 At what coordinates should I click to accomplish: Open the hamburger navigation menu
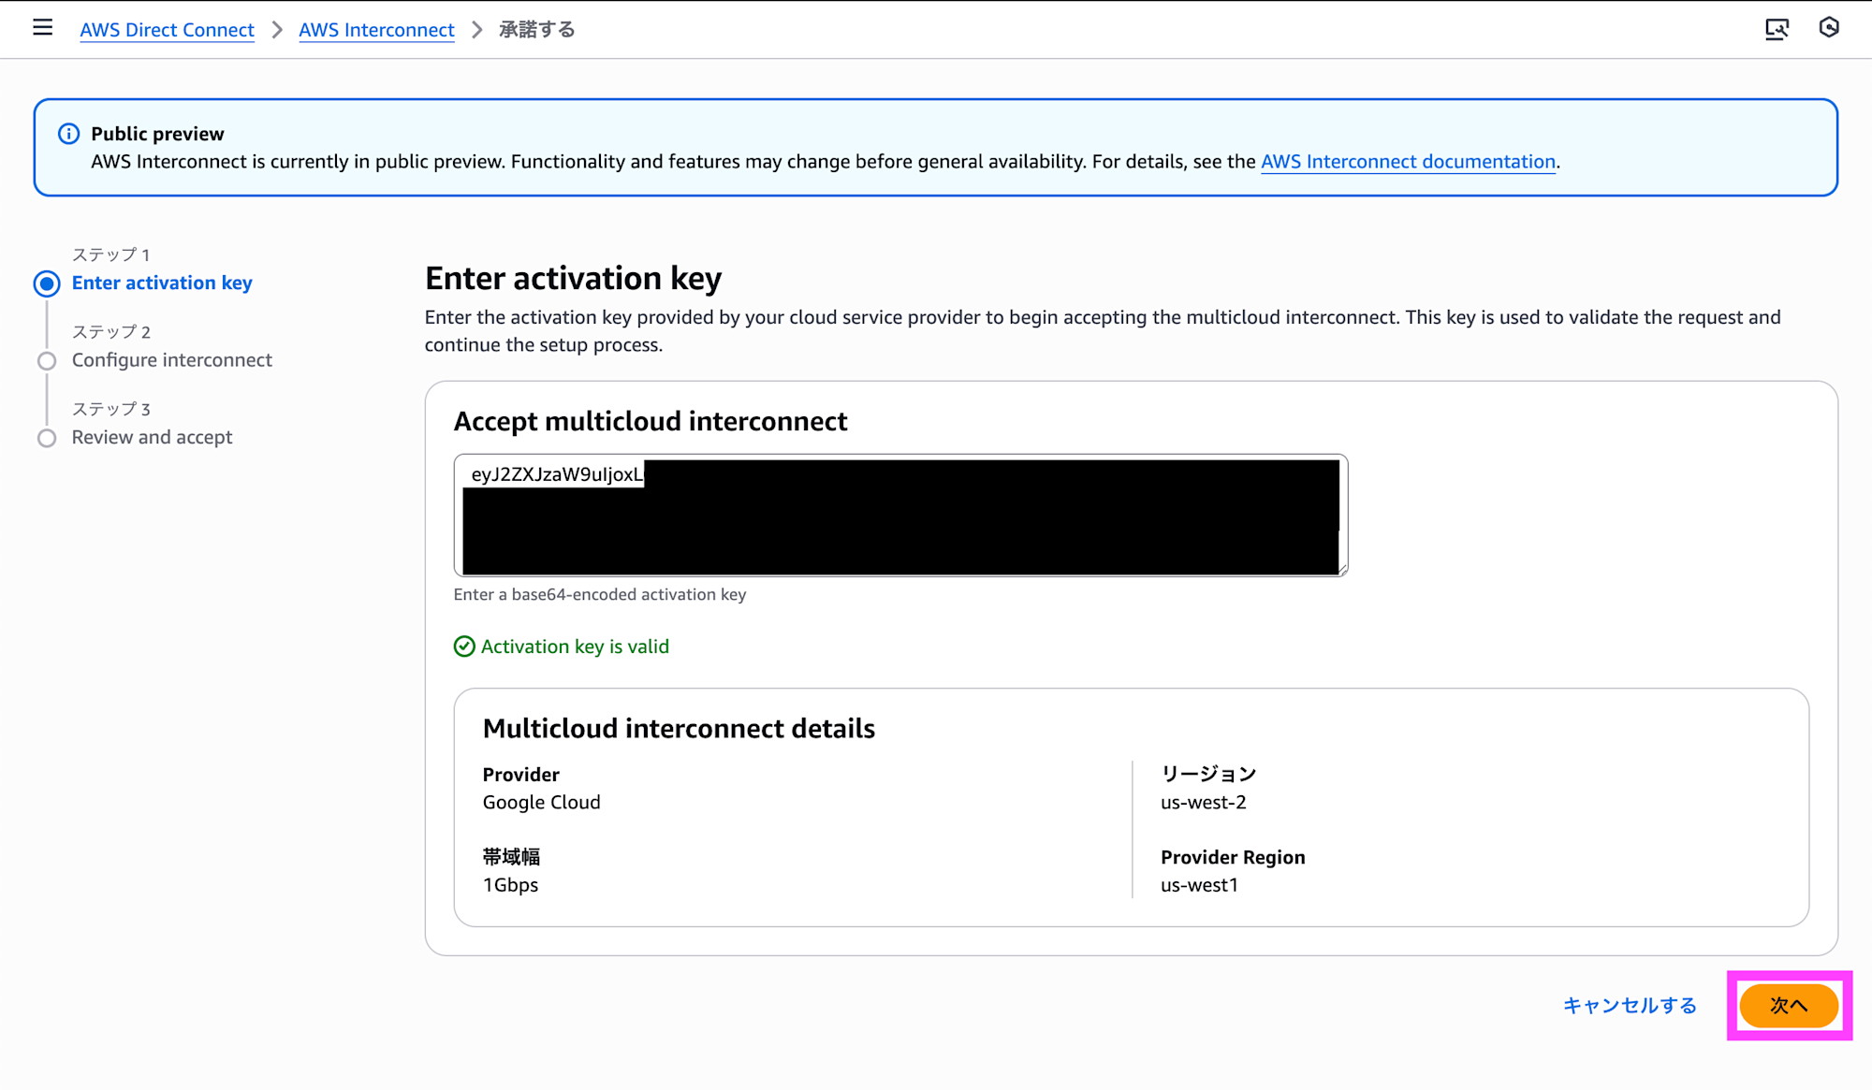pyautogui.click(x=43, y=28)
